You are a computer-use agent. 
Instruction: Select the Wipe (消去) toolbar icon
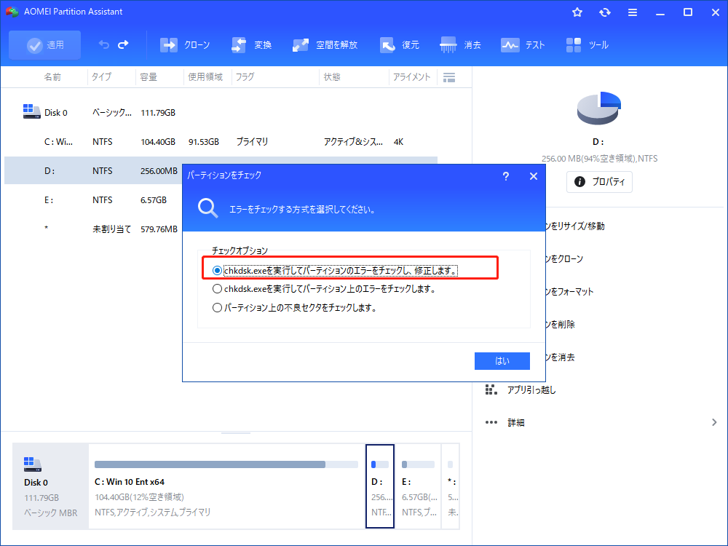[x=448, y=45]
